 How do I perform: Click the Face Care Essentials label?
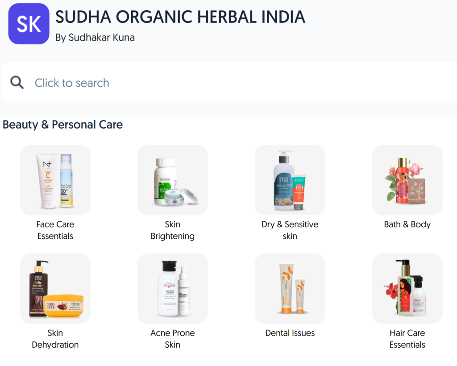coord(55,230)
